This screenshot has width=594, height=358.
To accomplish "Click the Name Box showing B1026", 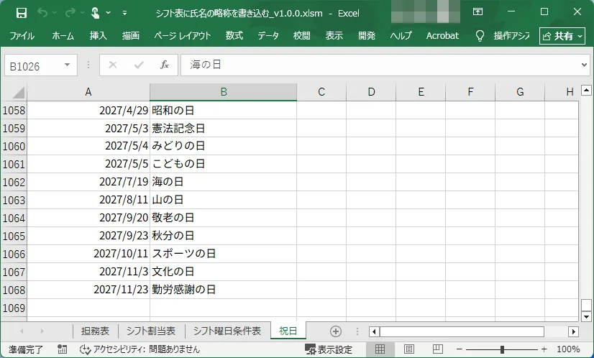I will (34, 65).
